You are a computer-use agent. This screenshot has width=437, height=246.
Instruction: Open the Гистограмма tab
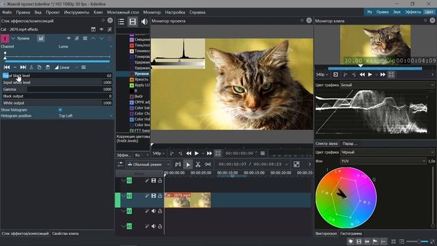(351, 234)
